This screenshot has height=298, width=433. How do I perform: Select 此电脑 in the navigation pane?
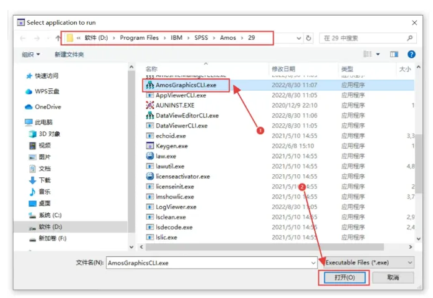coord(39,122)
